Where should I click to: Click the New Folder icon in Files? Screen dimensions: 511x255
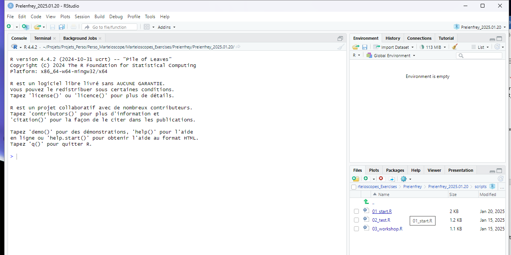pyautogui.click(x=355, y=179)
